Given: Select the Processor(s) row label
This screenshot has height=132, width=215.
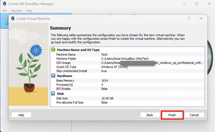Looking at the screenshot, I should click(64, 84).
